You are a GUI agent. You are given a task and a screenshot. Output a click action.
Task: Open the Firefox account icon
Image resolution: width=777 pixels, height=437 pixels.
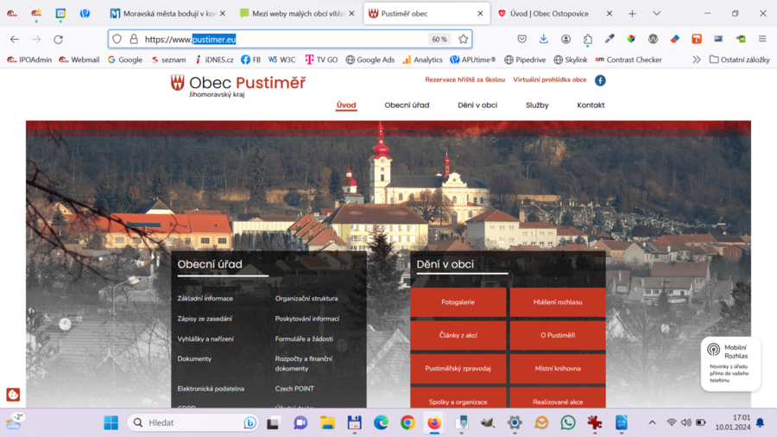tap(565, 39)
